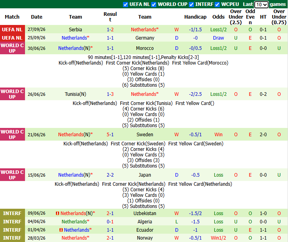Open the 5-1 score against Sweden
288x242 pixels.
pos(110,135)
